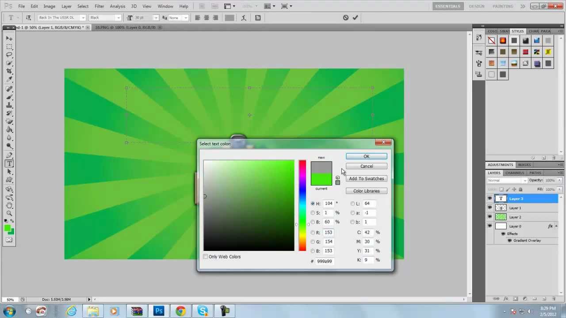Select the Horizontal Type tool
The image size is (566, 318).
(x=9, y=163)
